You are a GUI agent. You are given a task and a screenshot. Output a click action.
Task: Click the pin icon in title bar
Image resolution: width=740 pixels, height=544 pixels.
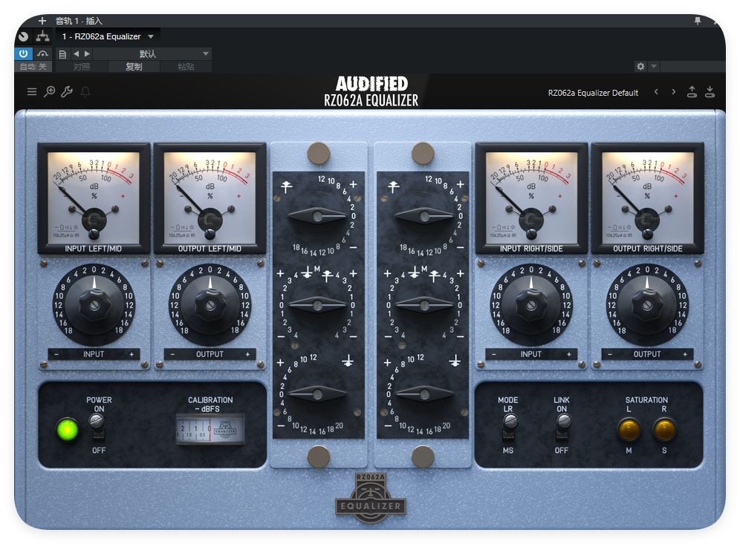pos(698,21)
